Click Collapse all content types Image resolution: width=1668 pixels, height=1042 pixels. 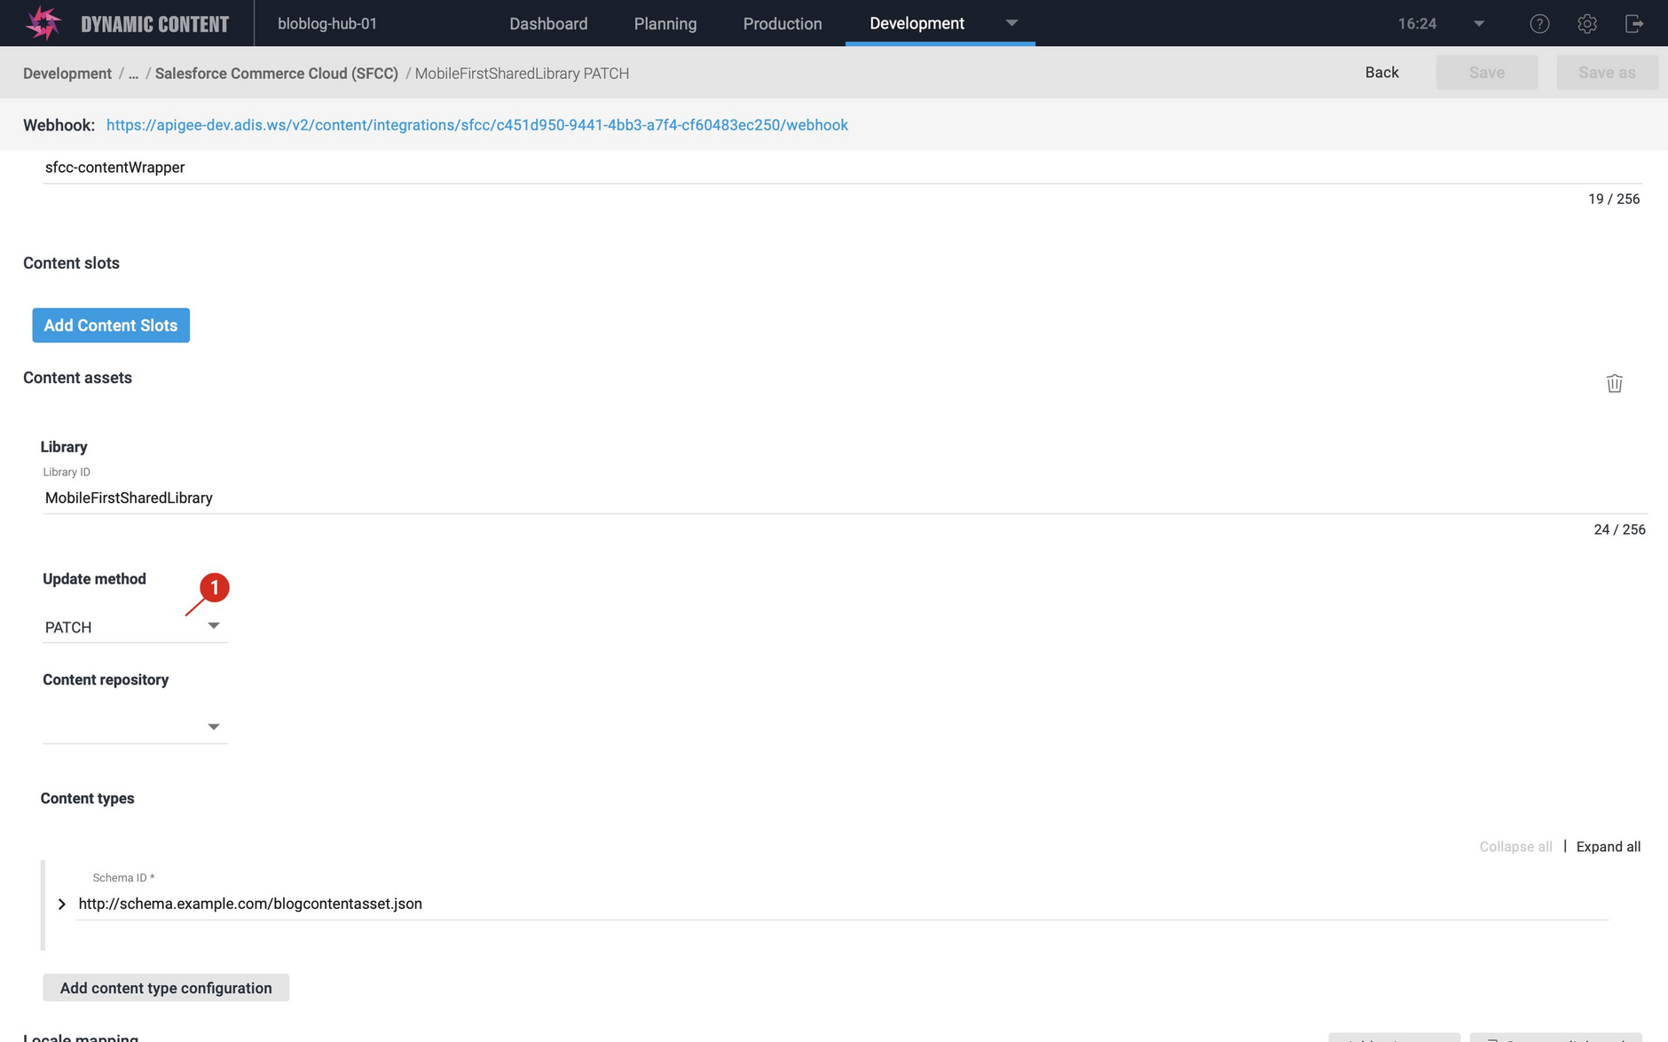[1515, 847]
